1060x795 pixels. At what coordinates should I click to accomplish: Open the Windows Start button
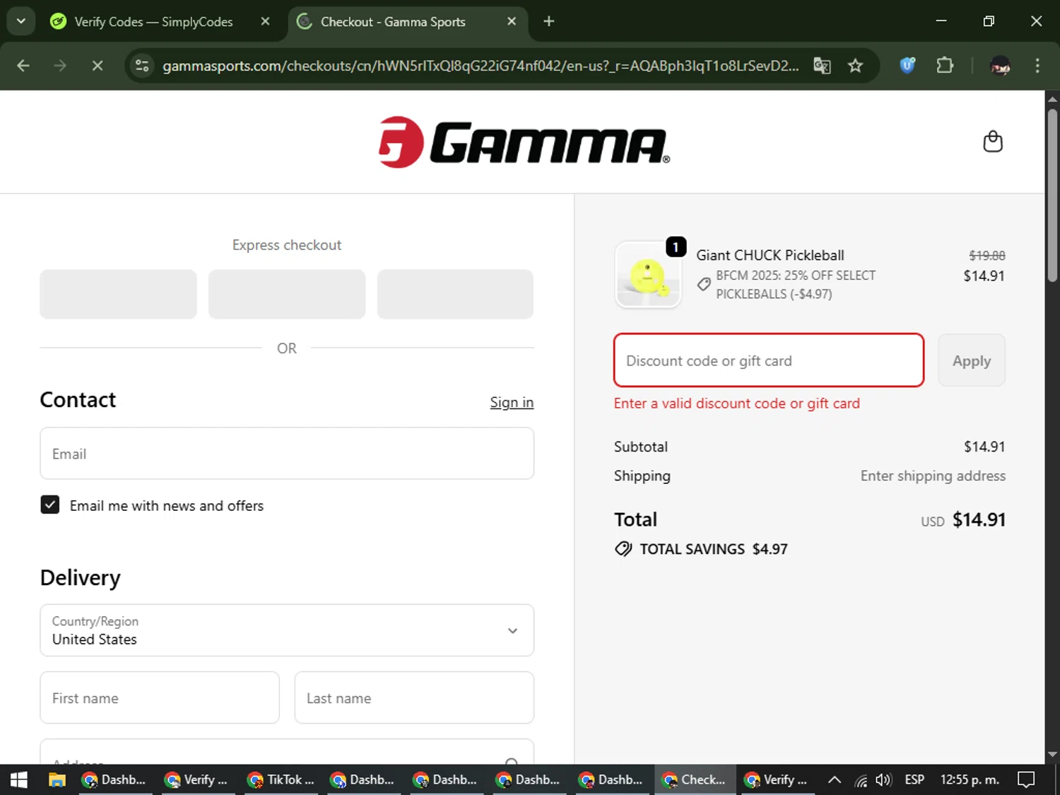pyautogui.click(x=18, y=779)
